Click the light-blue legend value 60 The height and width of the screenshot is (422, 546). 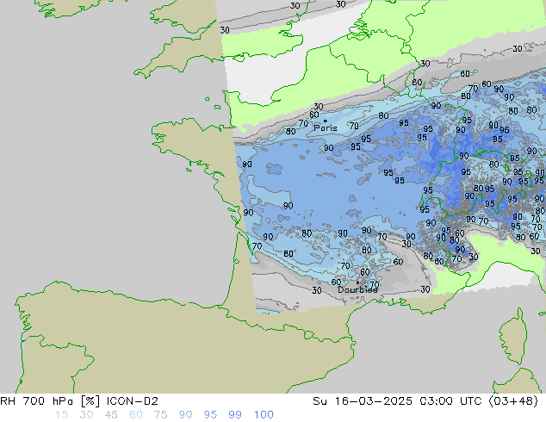pyautogui.click(x=136, y=415)
